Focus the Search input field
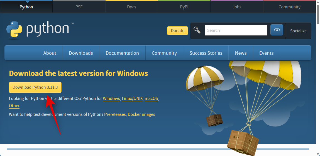 coord(236,30)
